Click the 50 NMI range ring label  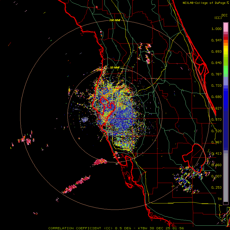pos(115,67)
